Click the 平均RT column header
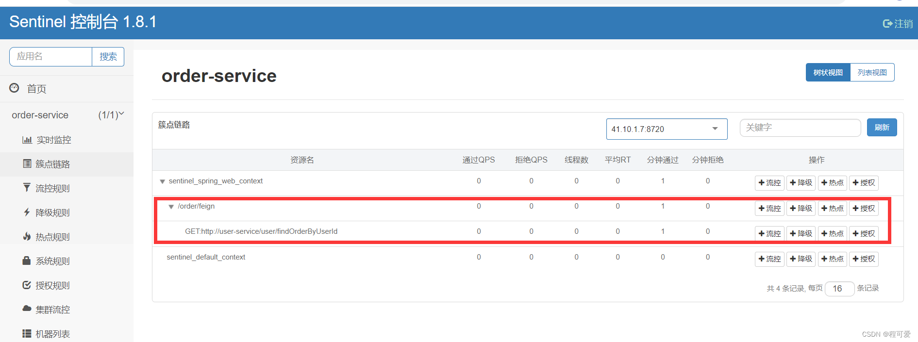Viewport: 918px width, 342px height. pyautogui.click(x=618, y=160)
